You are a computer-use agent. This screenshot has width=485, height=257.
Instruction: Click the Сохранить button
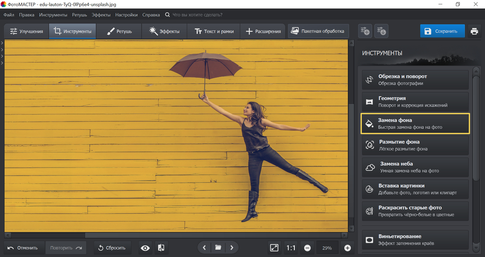pos(442,31)
